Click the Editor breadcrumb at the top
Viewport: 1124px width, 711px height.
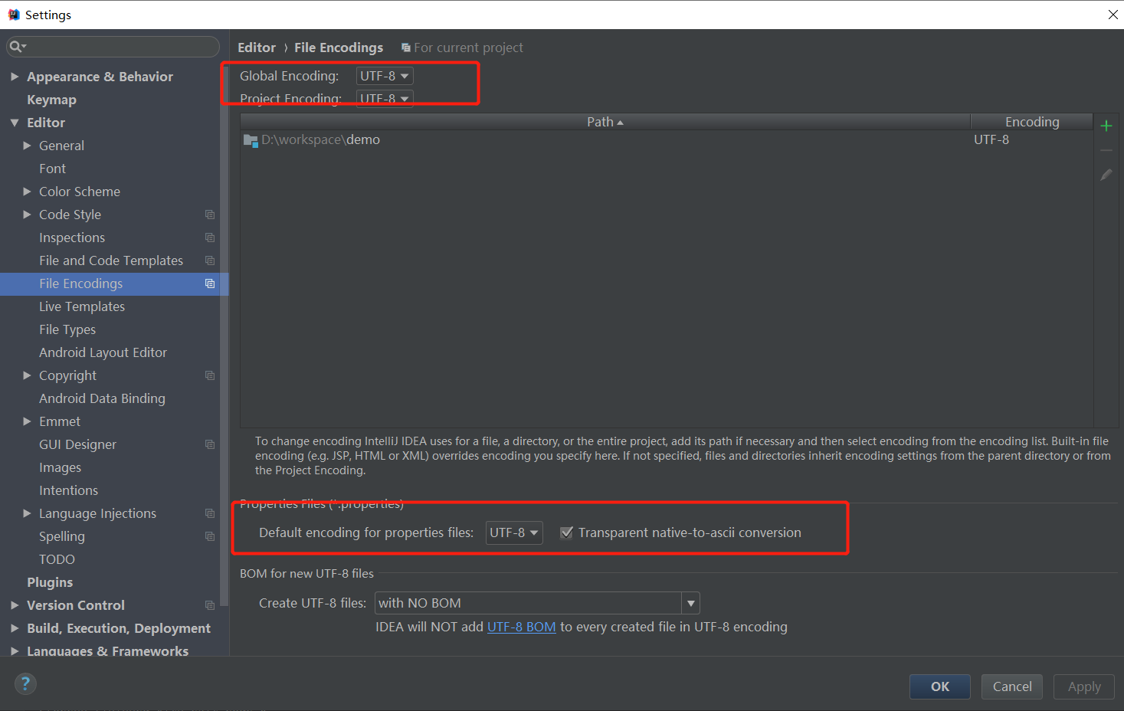click(256, 47)
